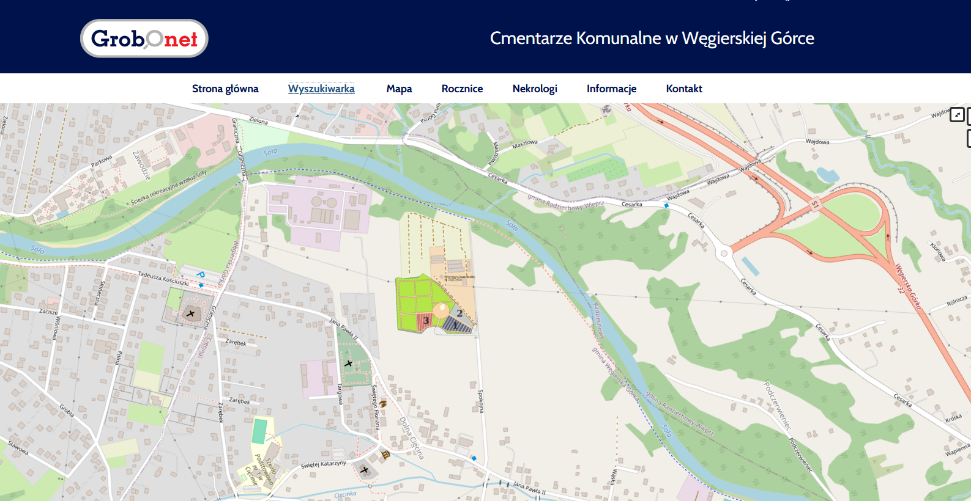This screenshot has height=501, width=971.
Task: Open the Informacje page
Action: [x=612, y=89]
